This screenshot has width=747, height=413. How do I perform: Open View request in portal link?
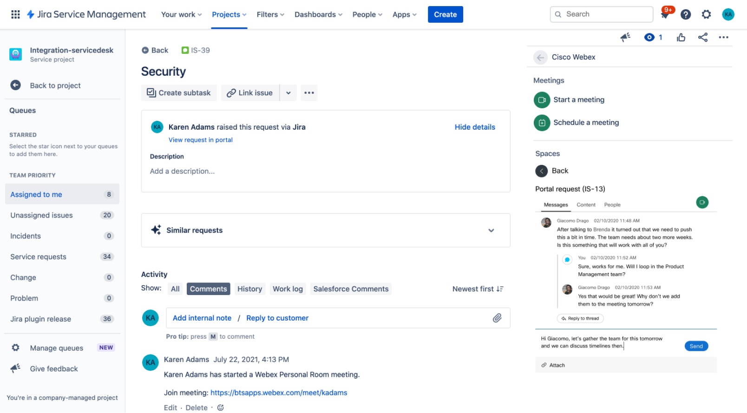201,140
